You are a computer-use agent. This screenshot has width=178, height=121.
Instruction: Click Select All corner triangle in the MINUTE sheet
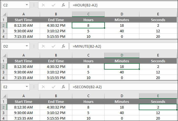pos(4,55)
